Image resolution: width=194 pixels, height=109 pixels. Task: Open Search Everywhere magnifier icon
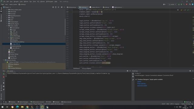(x=190, y=5)
